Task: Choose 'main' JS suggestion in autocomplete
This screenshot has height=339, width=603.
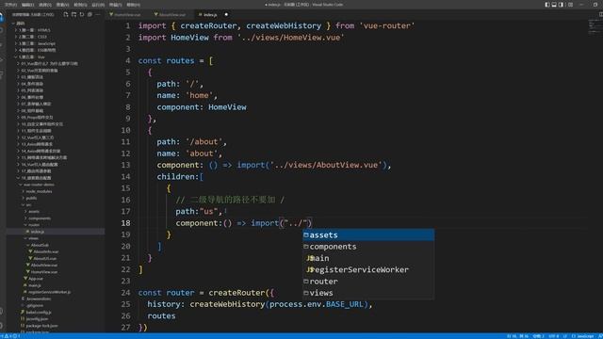Action: click(x=368, y=258)
